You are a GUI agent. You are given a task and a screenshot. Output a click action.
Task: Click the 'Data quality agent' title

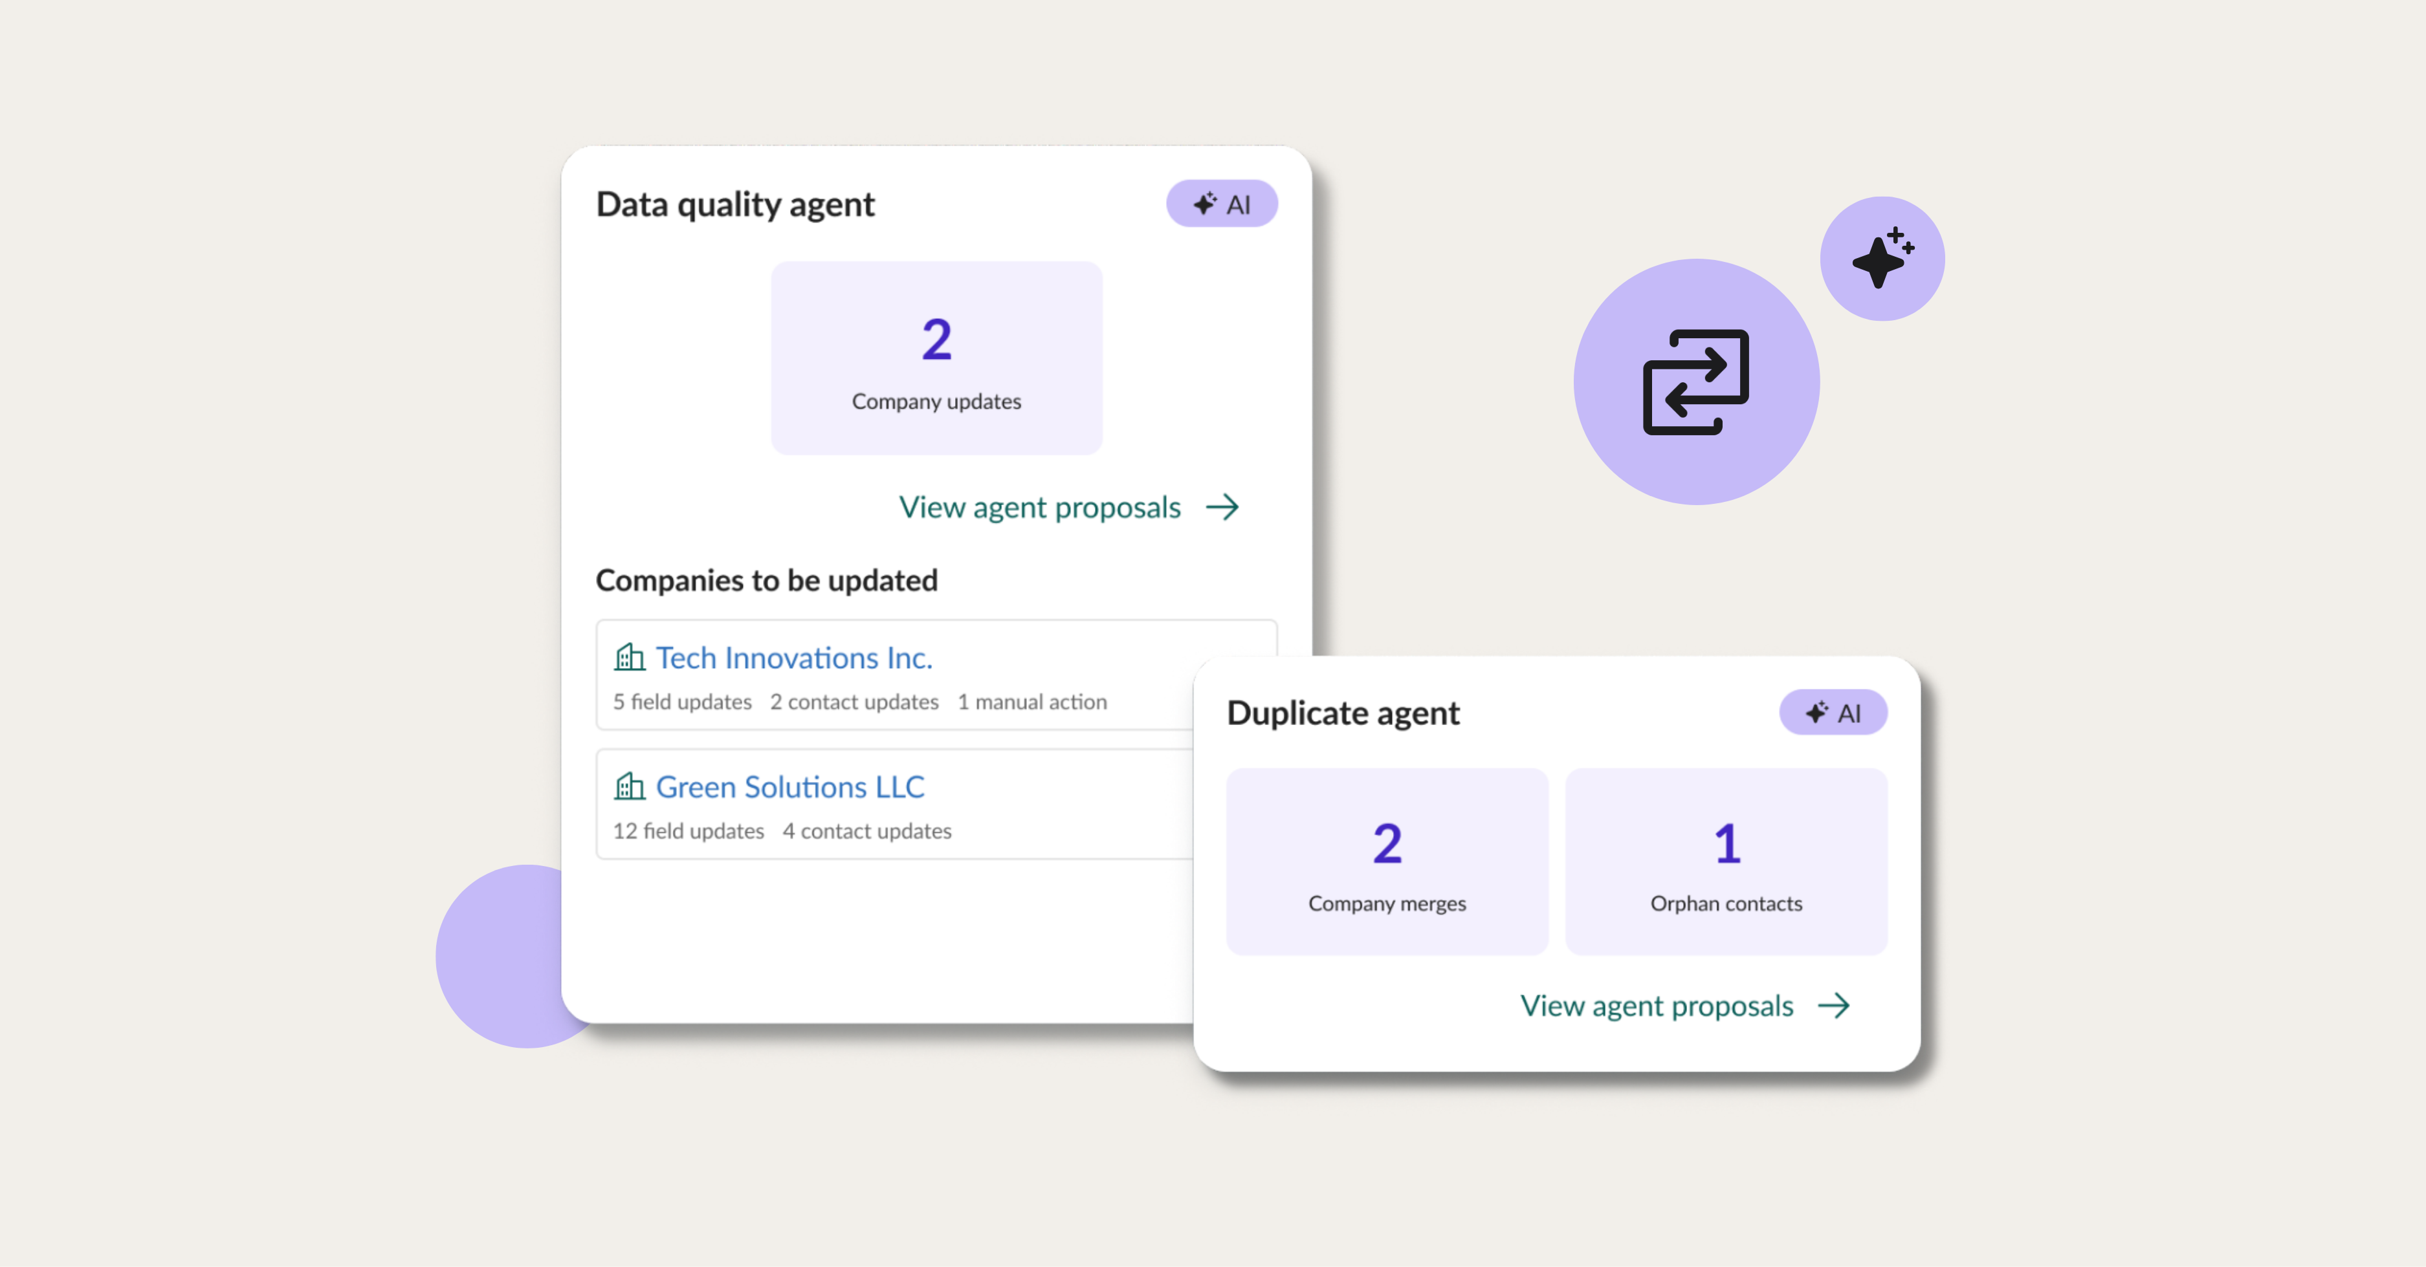click(x=736, y=204)
